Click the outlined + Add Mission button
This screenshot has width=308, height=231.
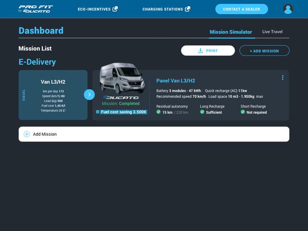pyautogui.click(x=264, y=51)
